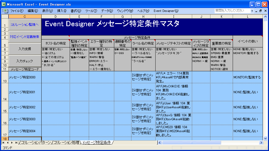The image size is (269, 151).
Task: Click the ホスト名の特定 header cell
Action: [56, 43]
